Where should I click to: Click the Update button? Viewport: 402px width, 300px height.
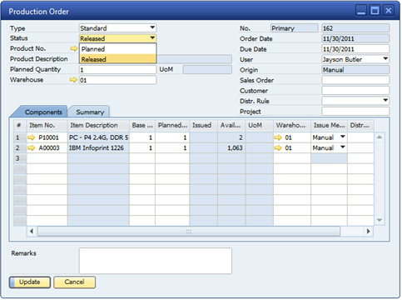(x=30, y=282)
